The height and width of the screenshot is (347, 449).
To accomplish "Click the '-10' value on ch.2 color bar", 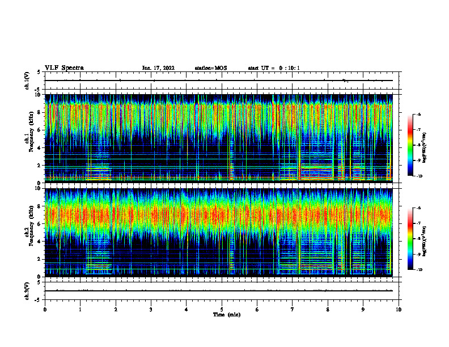I will 420,270.
